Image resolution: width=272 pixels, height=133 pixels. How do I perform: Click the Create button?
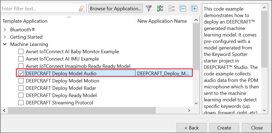pyautogui.click(x=224, y=128)
